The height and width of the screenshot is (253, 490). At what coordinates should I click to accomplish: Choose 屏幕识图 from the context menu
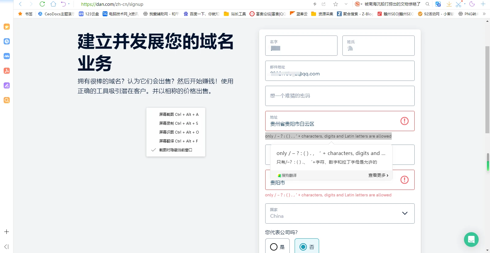(x=179, y=132)
